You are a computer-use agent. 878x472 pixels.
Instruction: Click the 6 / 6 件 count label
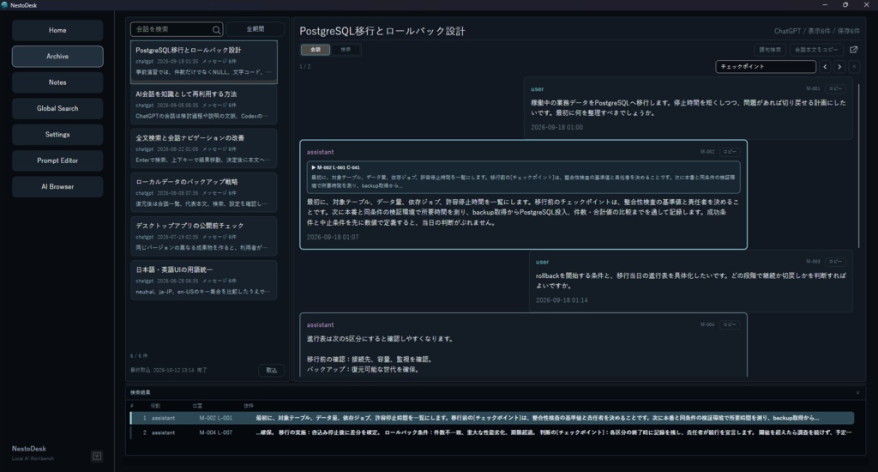(x=139, y=356)
